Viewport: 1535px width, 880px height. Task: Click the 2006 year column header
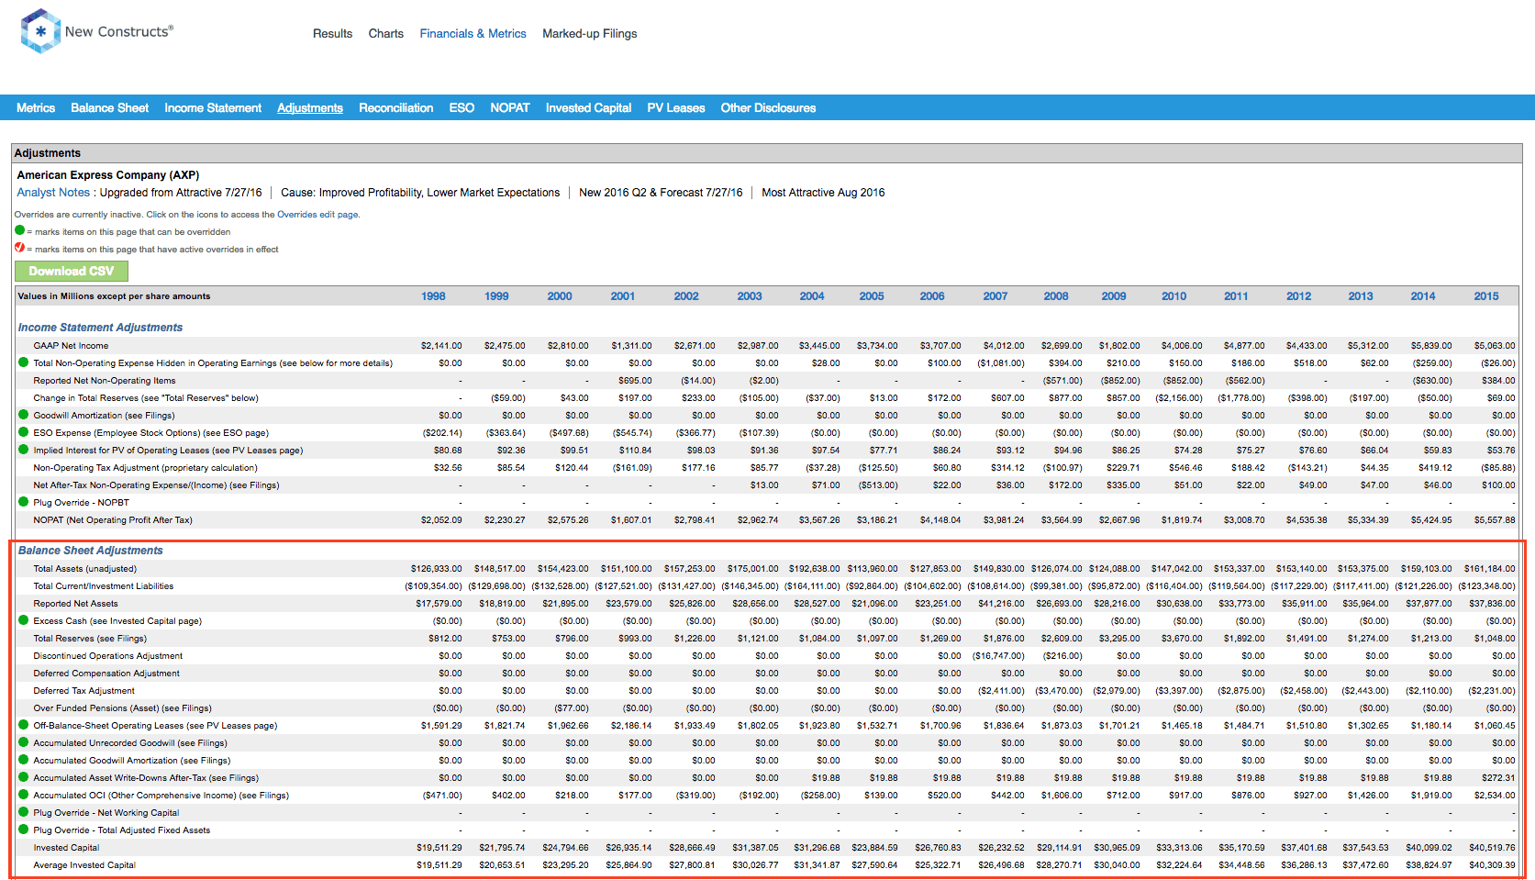[932, 296]
